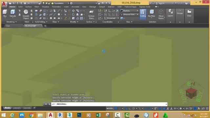Expand the Modeling panel

[x=11, y=22]
